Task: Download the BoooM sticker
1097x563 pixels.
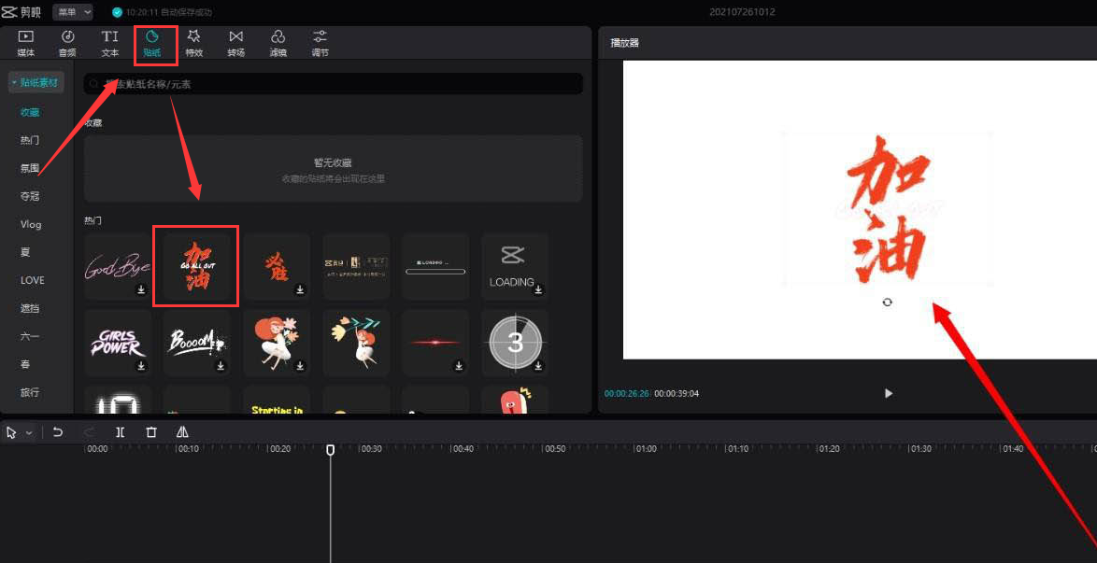Action: click(221, 366)
